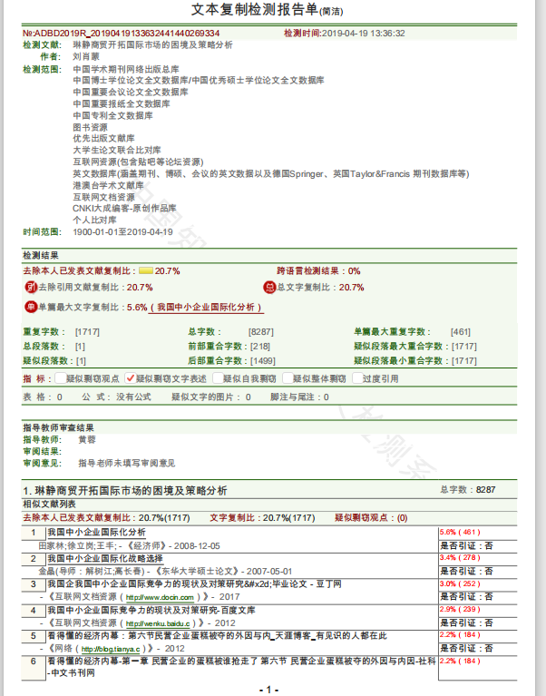Open the www.docin.com link
Image resolution: width=546 pixels, height=696 pixels.
pos(160,597)
